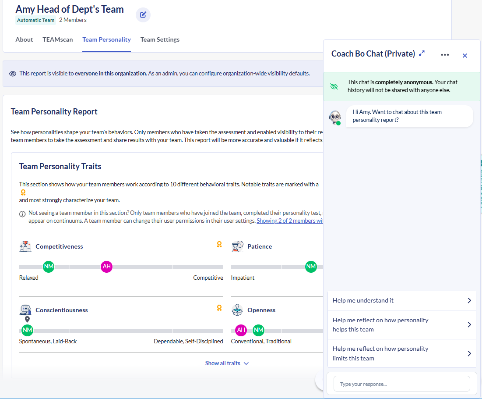Screen dimensions: 482x399
Task: Click the edit team name pencil icon
Action: pyautogui.click(x=143, y=15)
